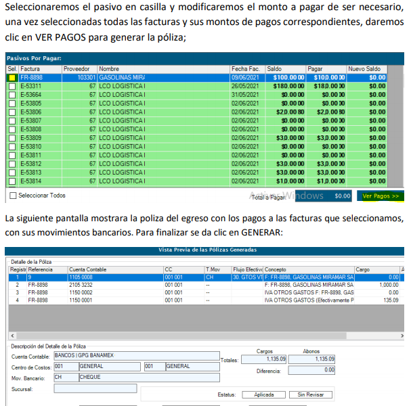Image resolution: width=411 pixels, height=406 pixels.
Task: Click the first Centro de Costos 001 field
Action: [x=66, y=367]
